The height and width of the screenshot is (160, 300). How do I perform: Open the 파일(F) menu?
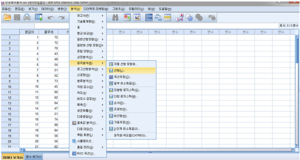point(7,9)
